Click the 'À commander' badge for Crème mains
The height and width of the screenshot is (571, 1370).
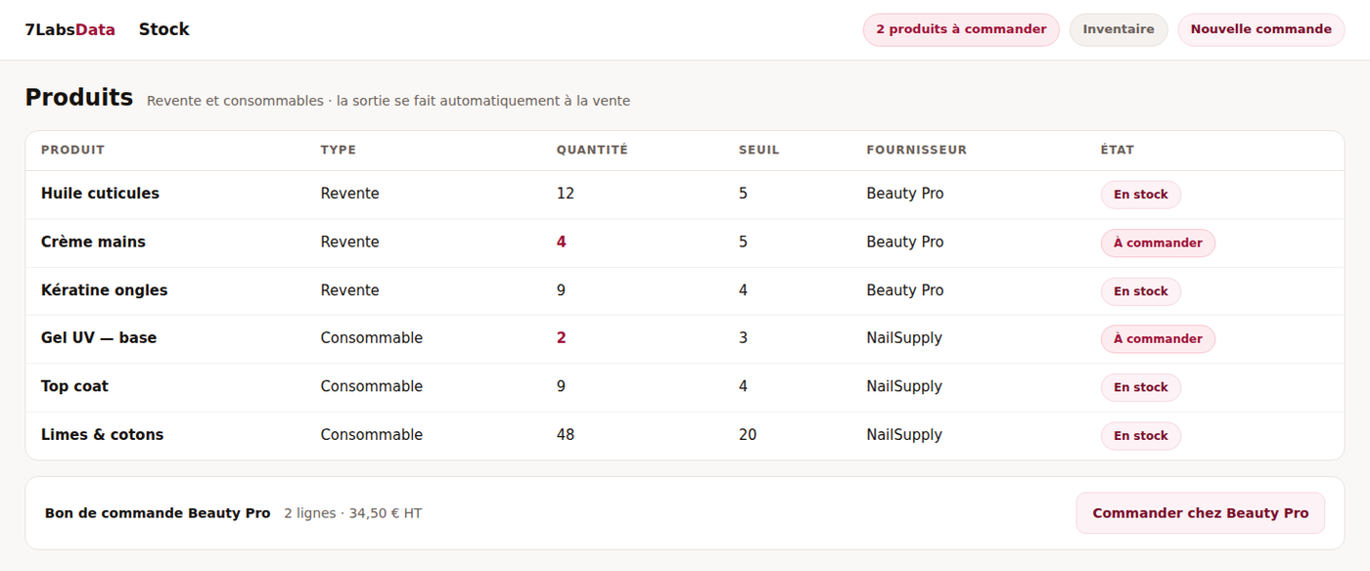coord(1158,242)
